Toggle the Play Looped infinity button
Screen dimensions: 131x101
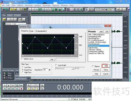tap(21, 85)
